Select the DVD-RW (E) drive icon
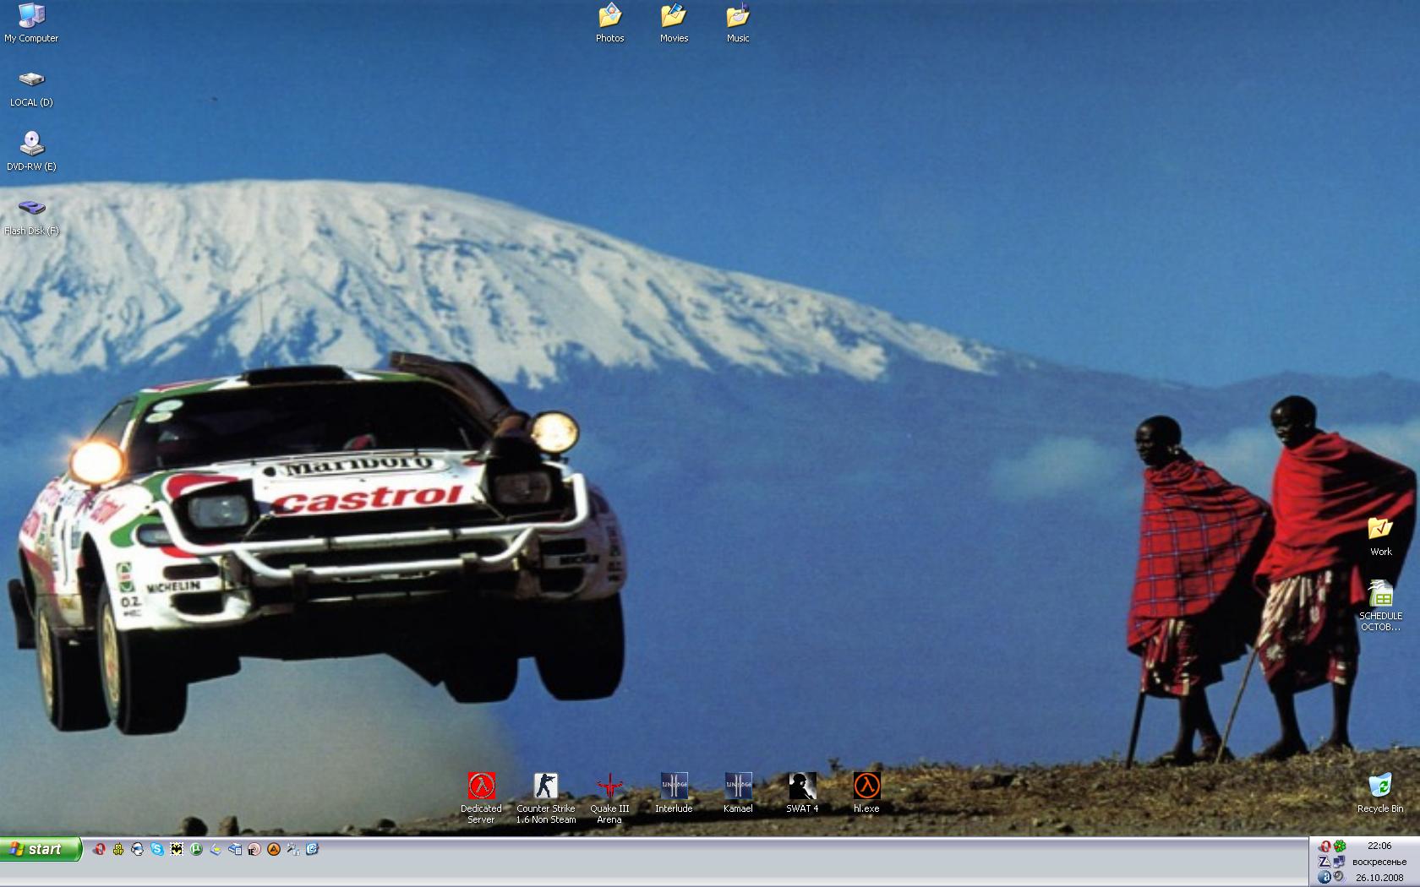 31,152
